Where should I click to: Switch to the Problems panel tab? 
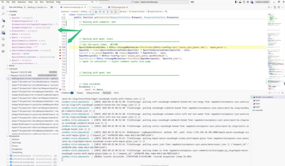tap(67, 93)
